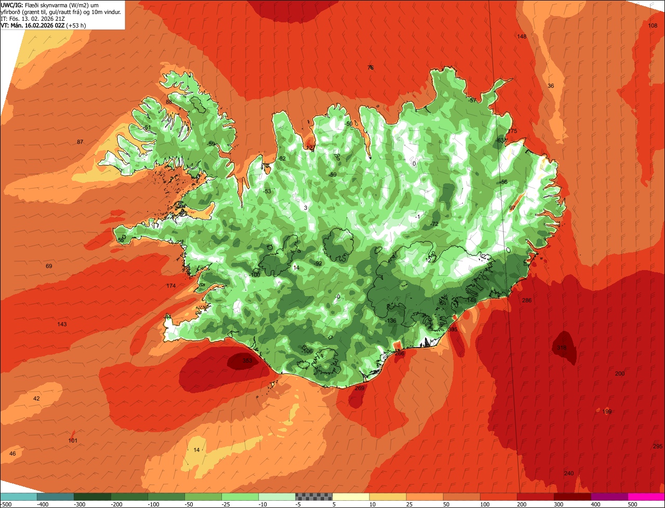This screenshot has width=665, height=508.
Task: Click the map value 383 off the southwest coast
Action: click(247, 360)
